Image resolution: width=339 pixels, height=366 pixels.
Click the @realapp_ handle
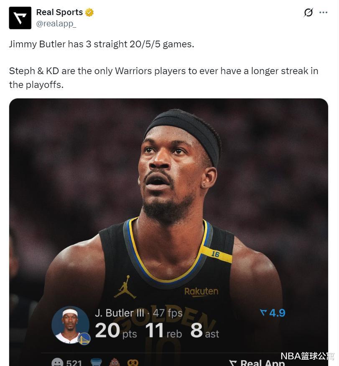[x=56, y=23]
